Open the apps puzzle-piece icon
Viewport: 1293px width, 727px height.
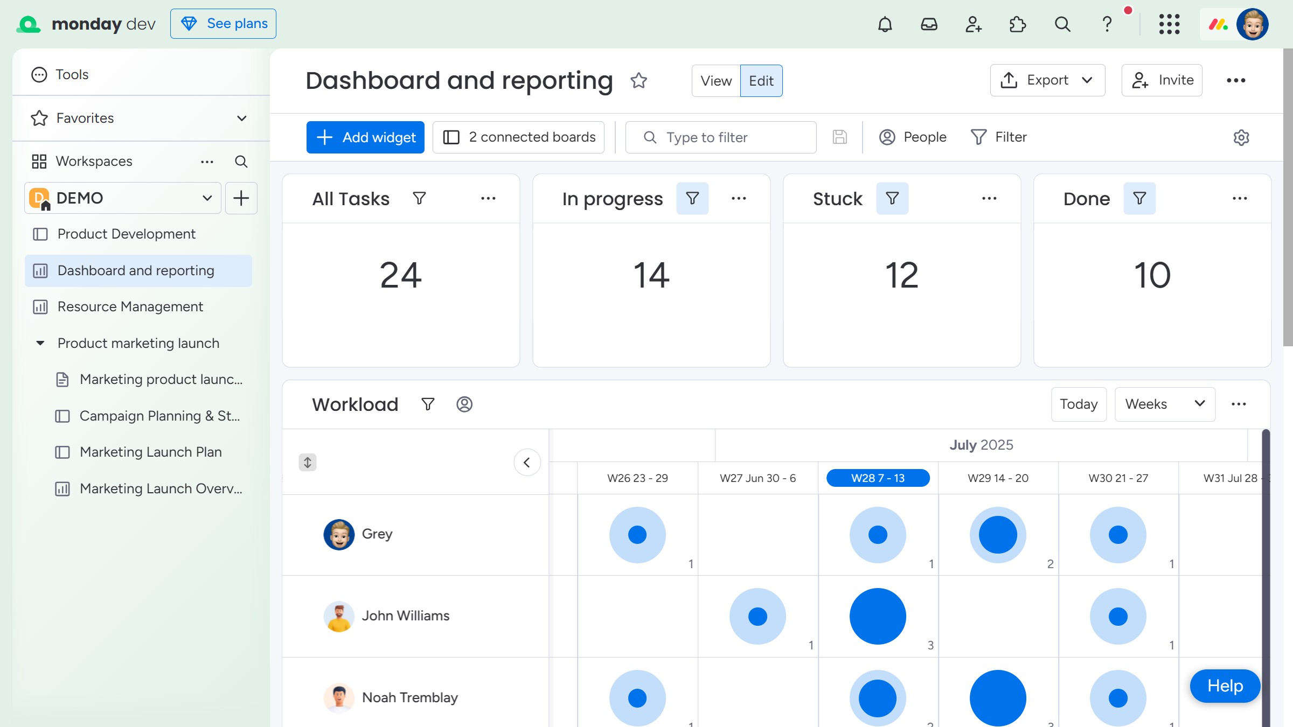pos(1018,24)
